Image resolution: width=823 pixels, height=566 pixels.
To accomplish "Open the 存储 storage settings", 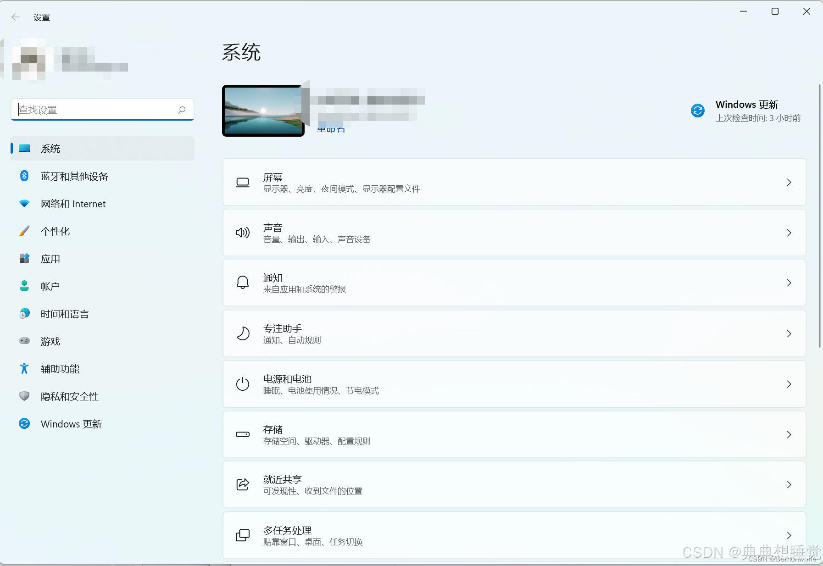I will tap(514, 434).
